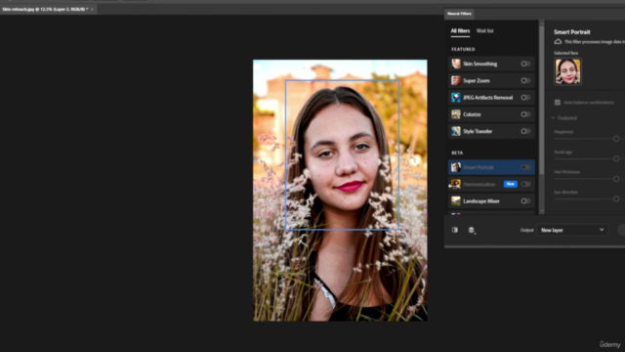The height and width of the screenshot is (352, 625).
Task: Select the Skin Smoothing filter label
Action: click(479, 64)
